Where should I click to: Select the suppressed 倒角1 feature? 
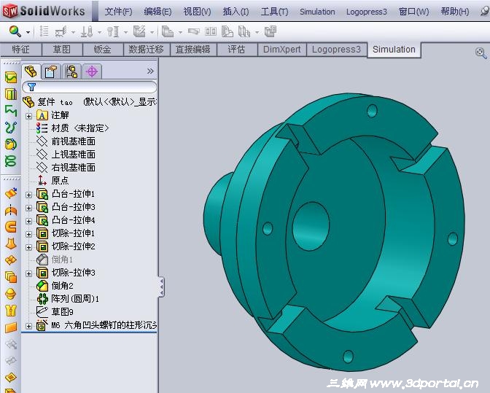coord(62,260)
